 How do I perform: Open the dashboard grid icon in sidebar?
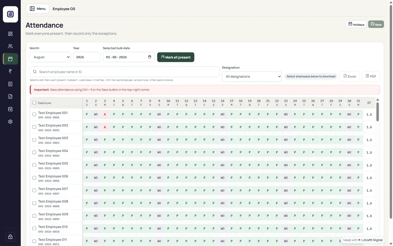(10, 34)
